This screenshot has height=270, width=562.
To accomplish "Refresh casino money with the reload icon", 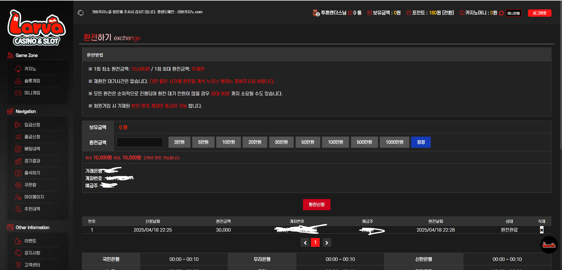I will 501,13.
